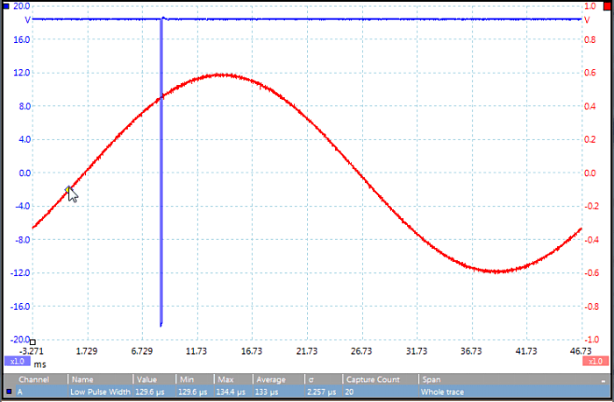Image resolution: width=614 pixels, height=402 pixels.
Task: Click the Average column header
Action: point(271,379)
